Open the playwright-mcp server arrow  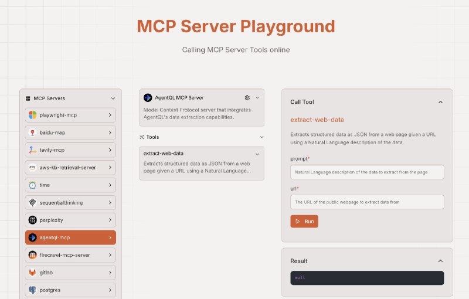click(110, 115)
